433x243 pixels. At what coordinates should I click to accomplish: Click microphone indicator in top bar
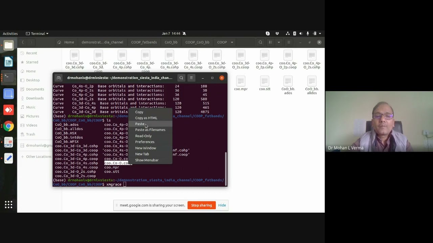[308, 33]
